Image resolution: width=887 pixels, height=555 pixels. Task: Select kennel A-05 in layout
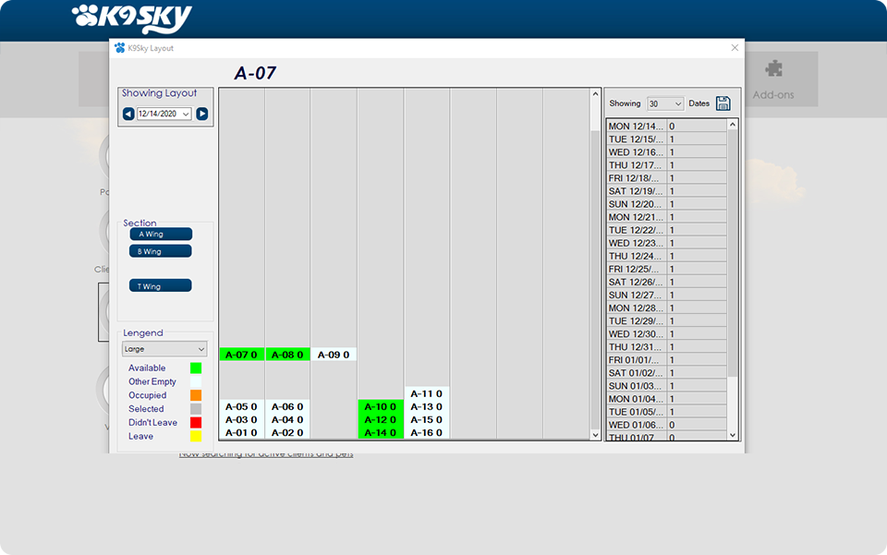(241, 406)
